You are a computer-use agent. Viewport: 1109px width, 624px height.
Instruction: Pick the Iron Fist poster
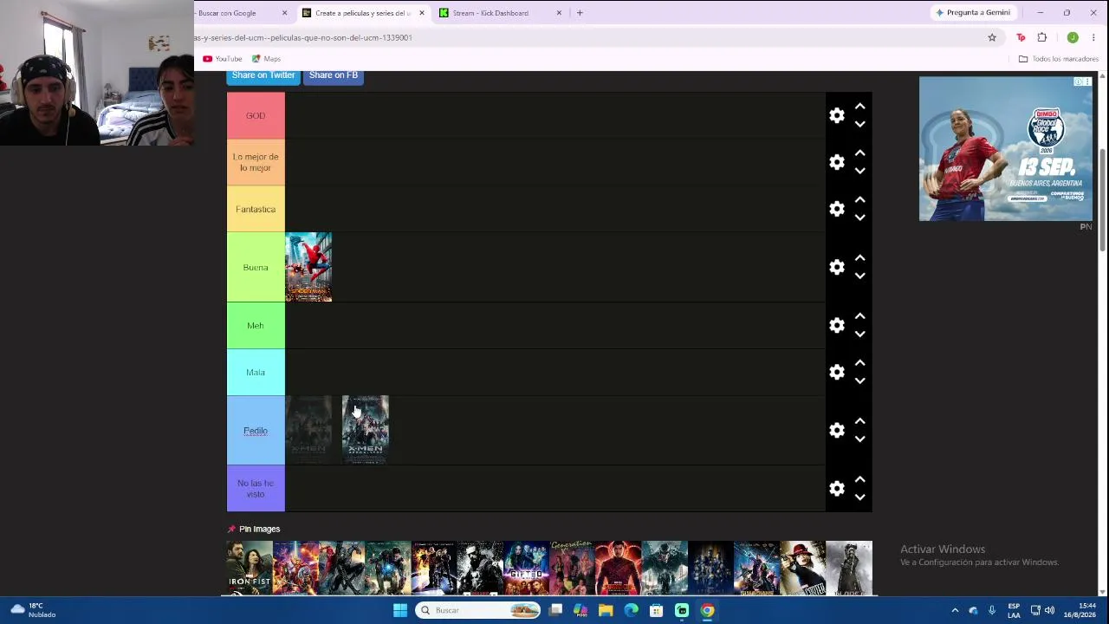250,568
